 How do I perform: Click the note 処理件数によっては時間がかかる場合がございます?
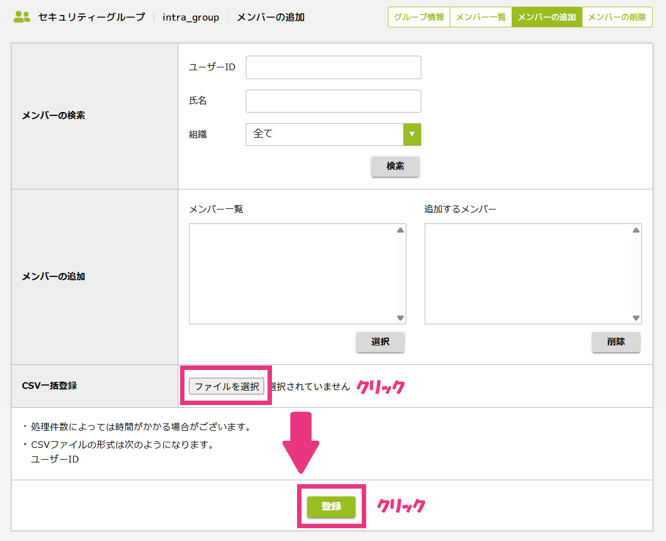pos(141,427)
